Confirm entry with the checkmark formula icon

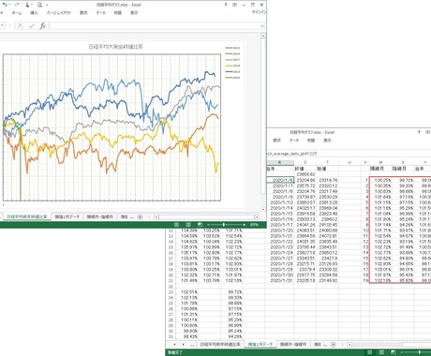click(x=31, y=25)
